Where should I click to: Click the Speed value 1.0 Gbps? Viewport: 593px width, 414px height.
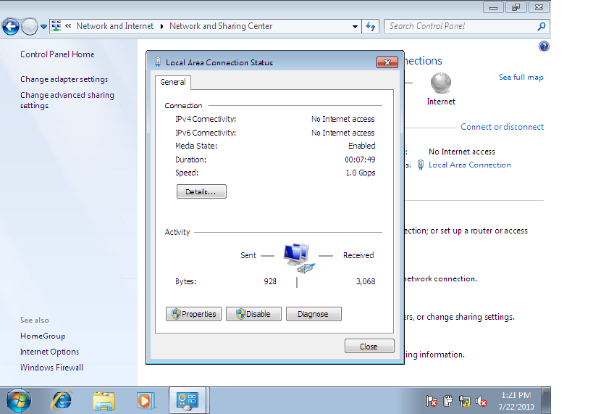pos(360,173)
